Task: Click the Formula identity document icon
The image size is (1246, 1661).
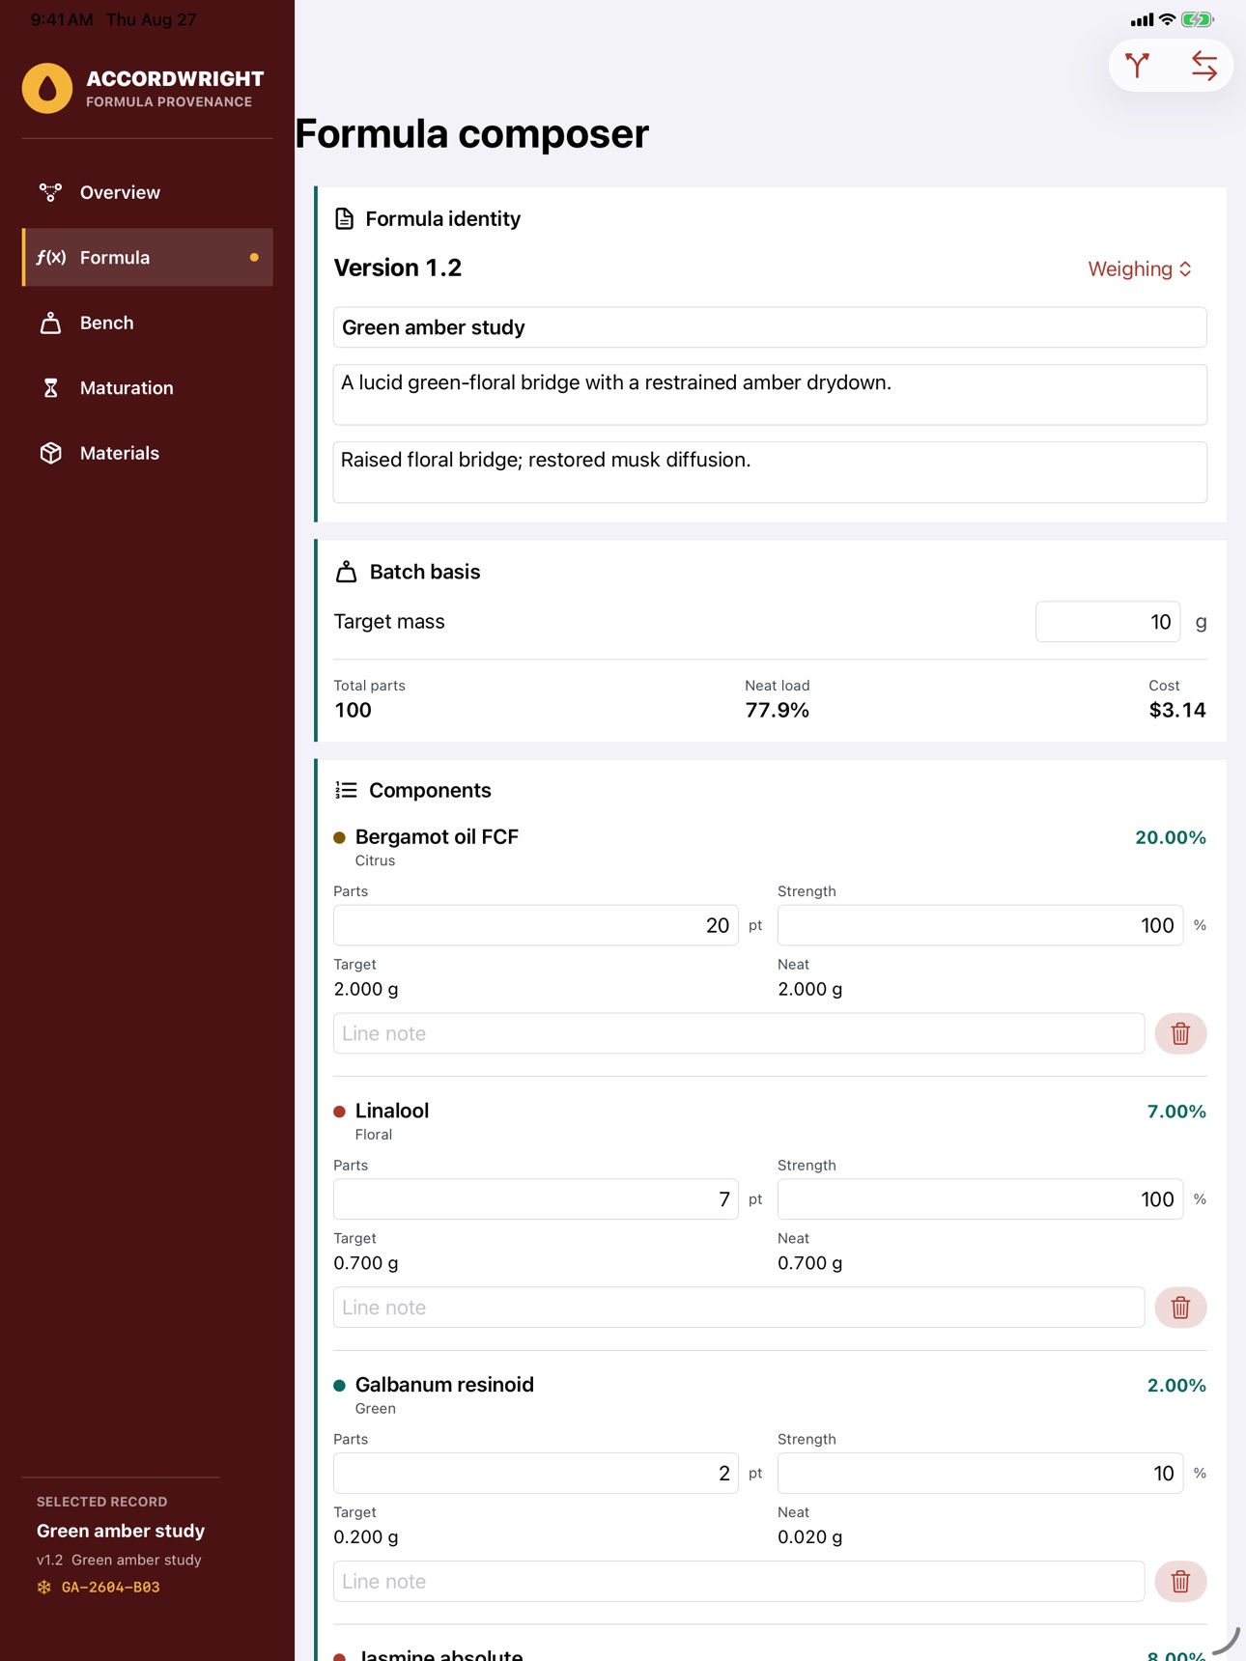Action: coord(344,219)
